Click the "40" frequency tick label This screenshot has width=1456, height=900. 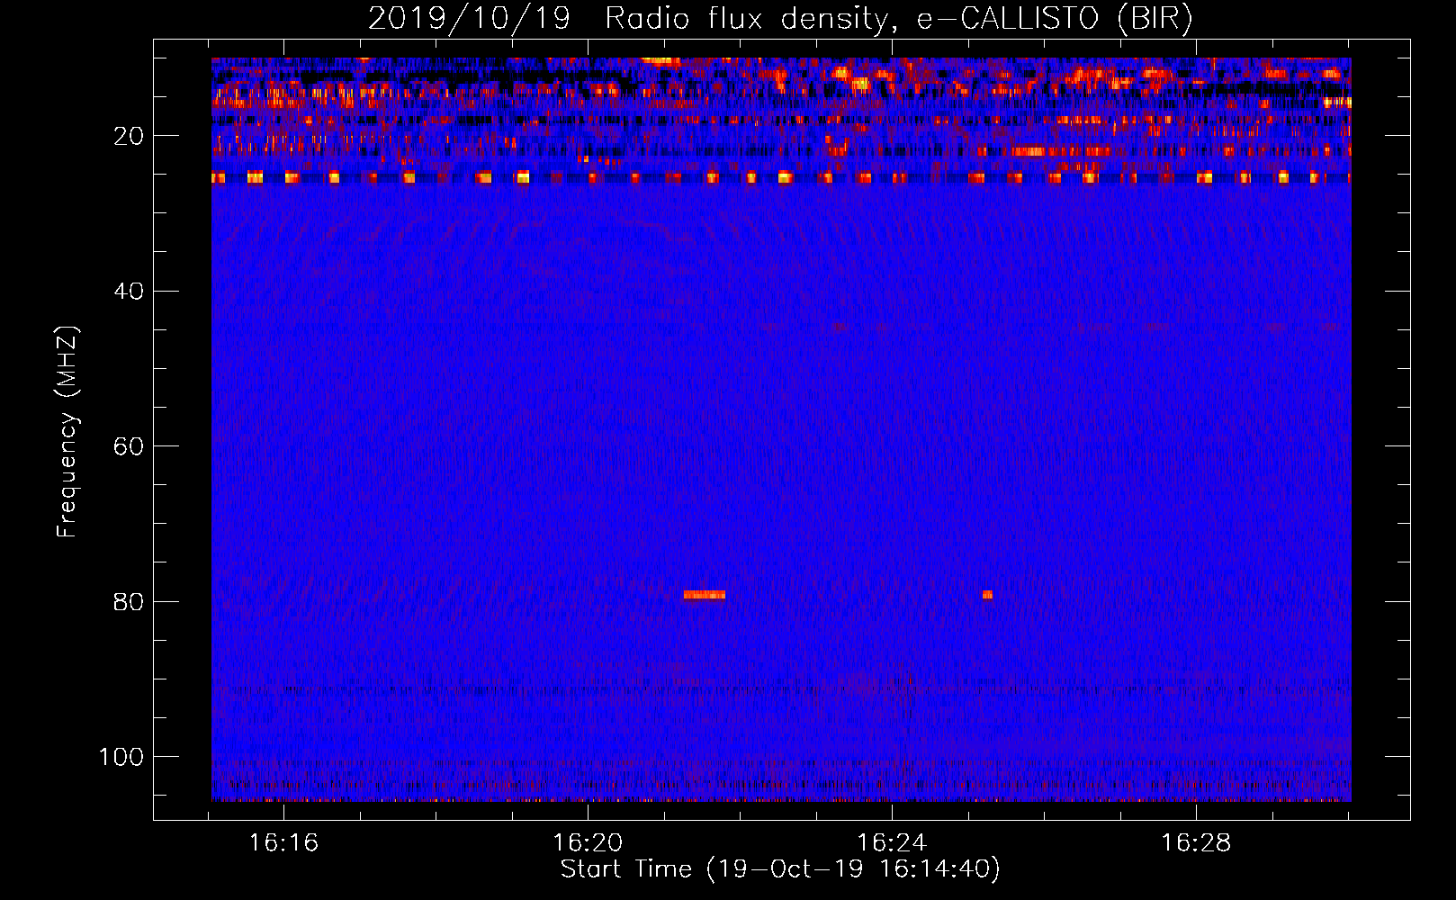click(129, 292)
